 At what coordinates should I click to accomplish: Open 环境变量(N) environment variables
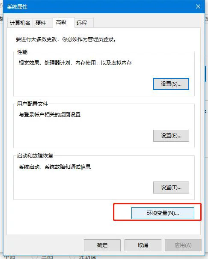coord(163,213)
